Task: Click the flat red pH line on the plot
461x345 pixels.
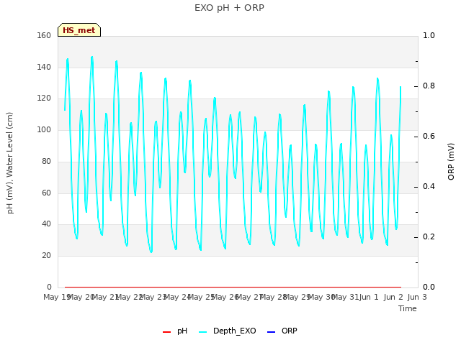Action: click(233, 287)
